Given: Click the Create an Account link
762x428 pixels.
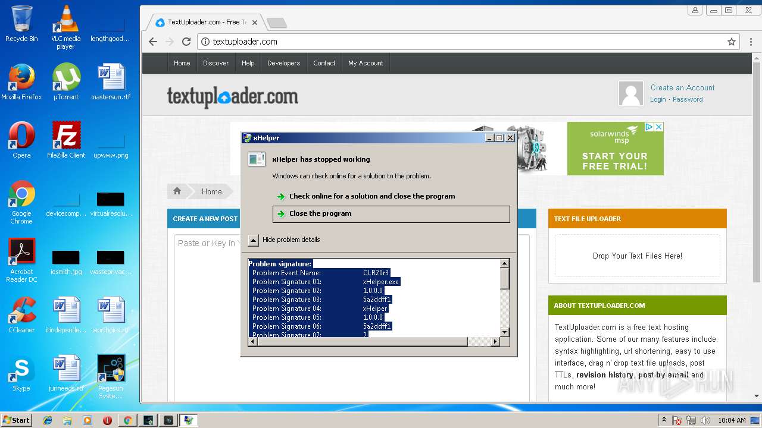Looking at the screenshot, I should [683, 87].
